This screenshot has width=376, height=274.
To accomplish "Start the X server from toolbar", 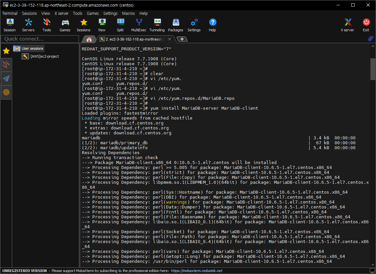I will click(347, 25).
